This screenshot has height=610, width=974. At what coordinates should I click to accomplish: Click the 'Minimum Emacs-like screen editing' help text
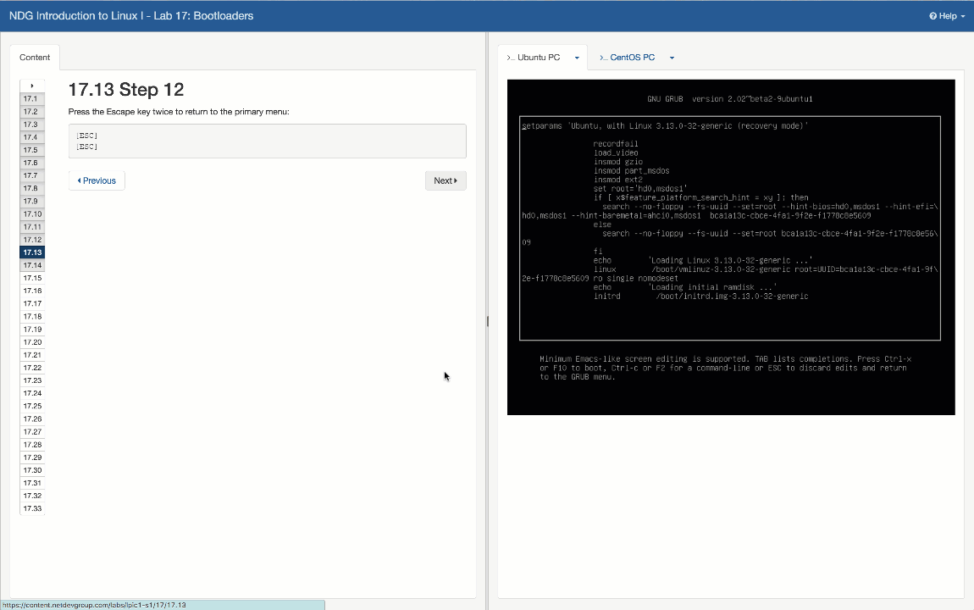726,368
